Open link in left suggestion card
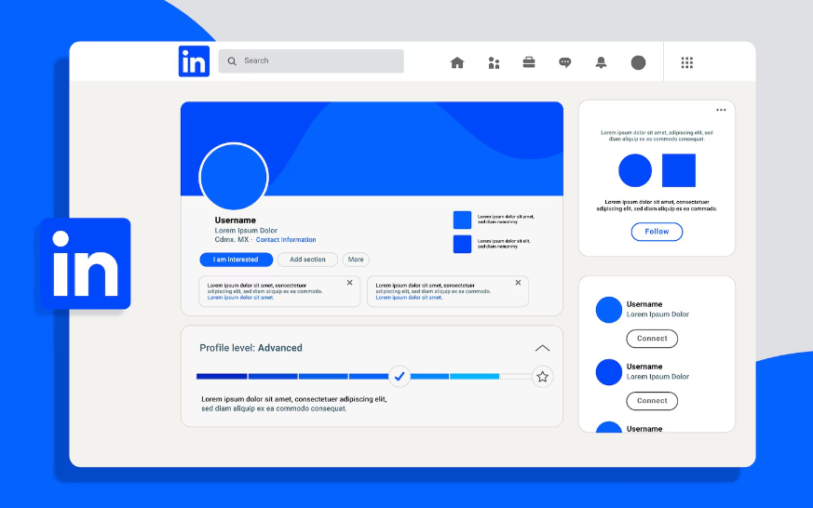The width and height of the screenshot is (813, 508). coord(240,298)
